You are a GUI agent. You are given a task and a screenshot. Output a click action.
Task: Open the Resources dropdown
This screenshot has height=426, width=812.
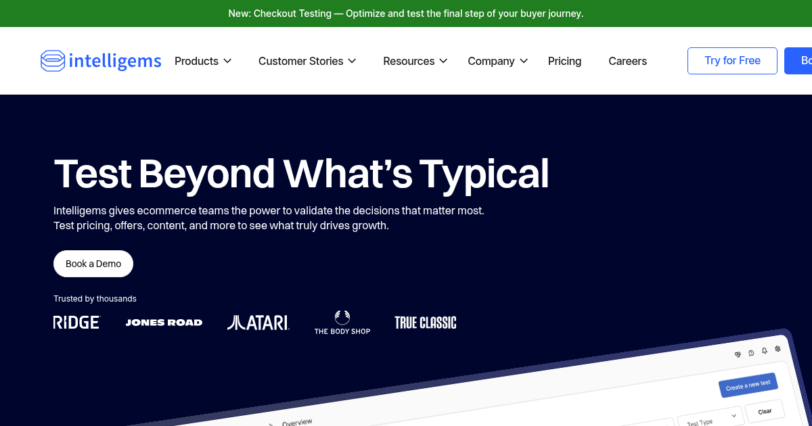415,61
